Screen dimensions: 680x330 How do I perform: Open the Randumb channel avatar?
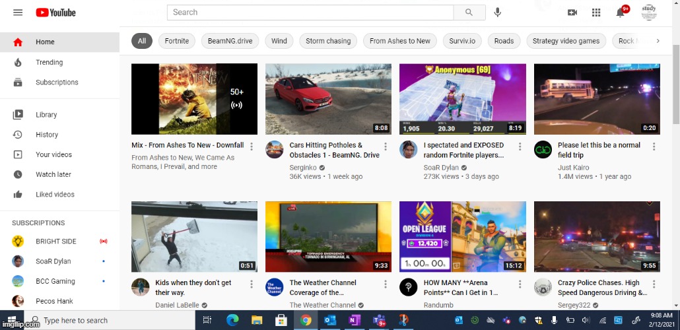(x=408, y=287)
